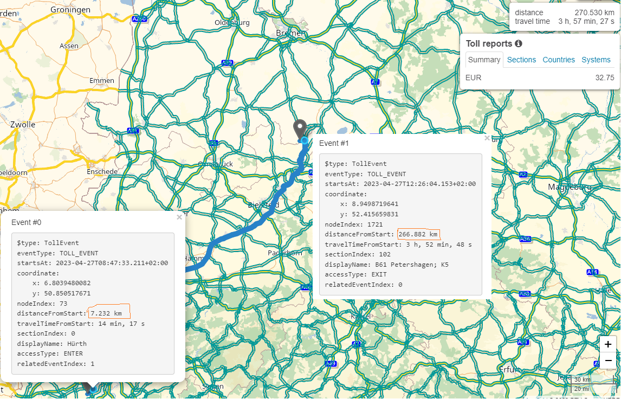This screenshot has height=399, width=621.
Task: Click the EUR 32.75 toll summary row
Action: 539,78
